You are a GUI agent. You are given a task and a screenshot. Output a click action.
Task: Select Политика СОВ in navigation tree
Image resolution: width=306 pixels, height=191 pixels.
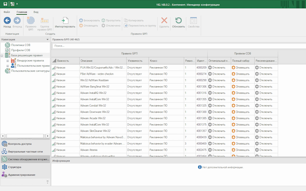tap(20, 45)
